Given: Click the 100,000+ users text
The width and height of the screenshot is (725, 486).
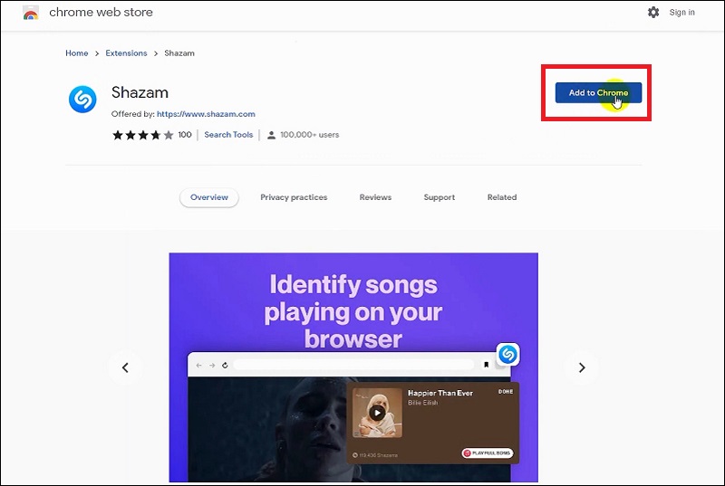Looking at the screenshot, I should point(309,135).
